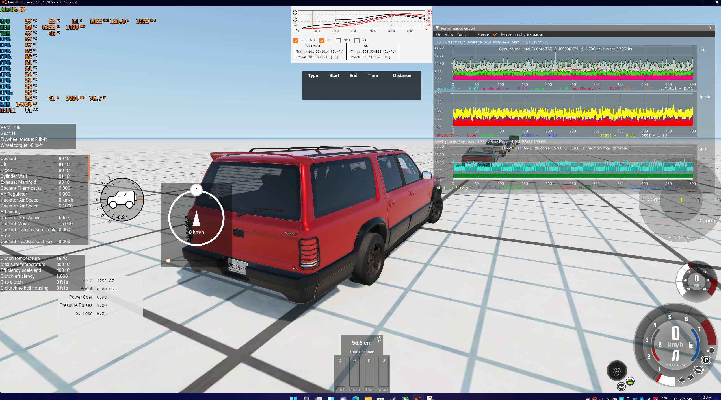Click the ESC stability control indicator
Viewport: 721px width, 400px height.
630,381
